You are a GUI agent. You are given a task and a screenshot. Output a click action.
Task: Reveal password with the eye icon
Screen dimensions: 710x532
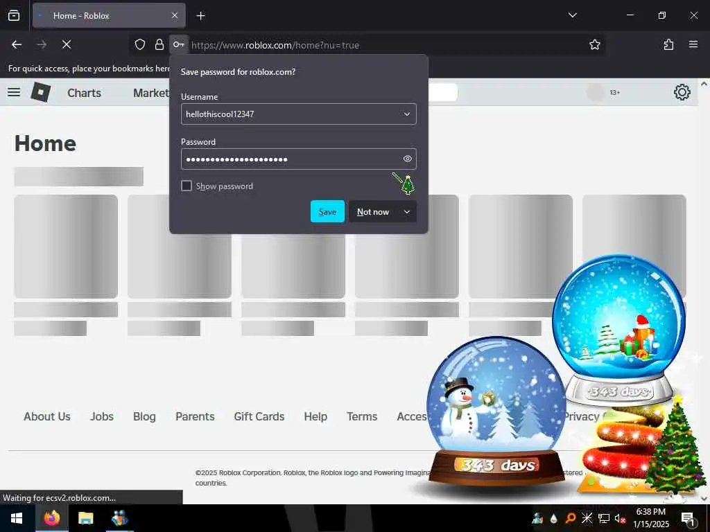tap(408, 159)
